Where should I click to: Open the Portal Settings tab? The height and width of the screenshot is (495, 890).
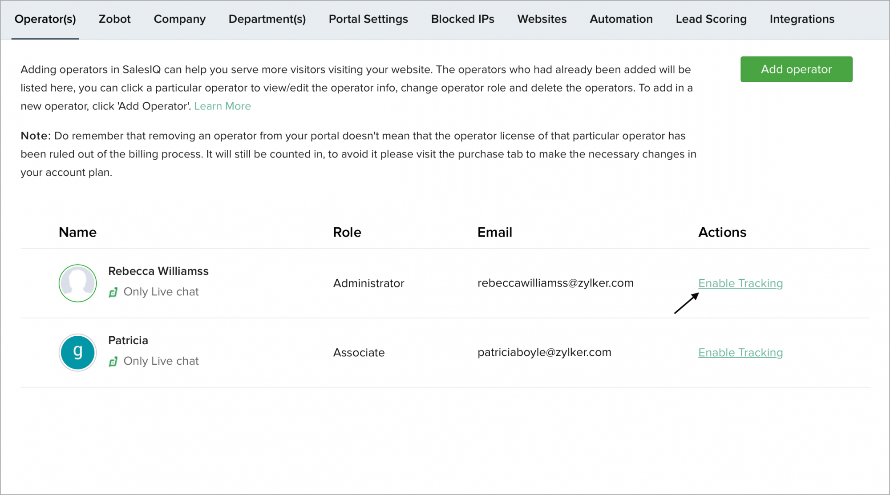point(368,19)
